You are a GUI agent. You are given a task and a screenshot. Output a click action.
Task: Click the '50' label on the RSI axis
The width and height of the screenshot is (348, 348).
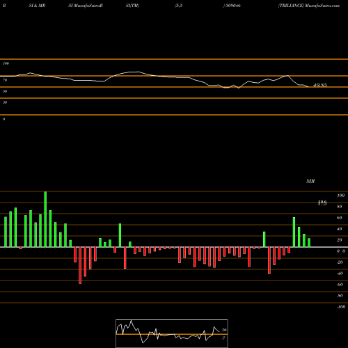point(5,91)
